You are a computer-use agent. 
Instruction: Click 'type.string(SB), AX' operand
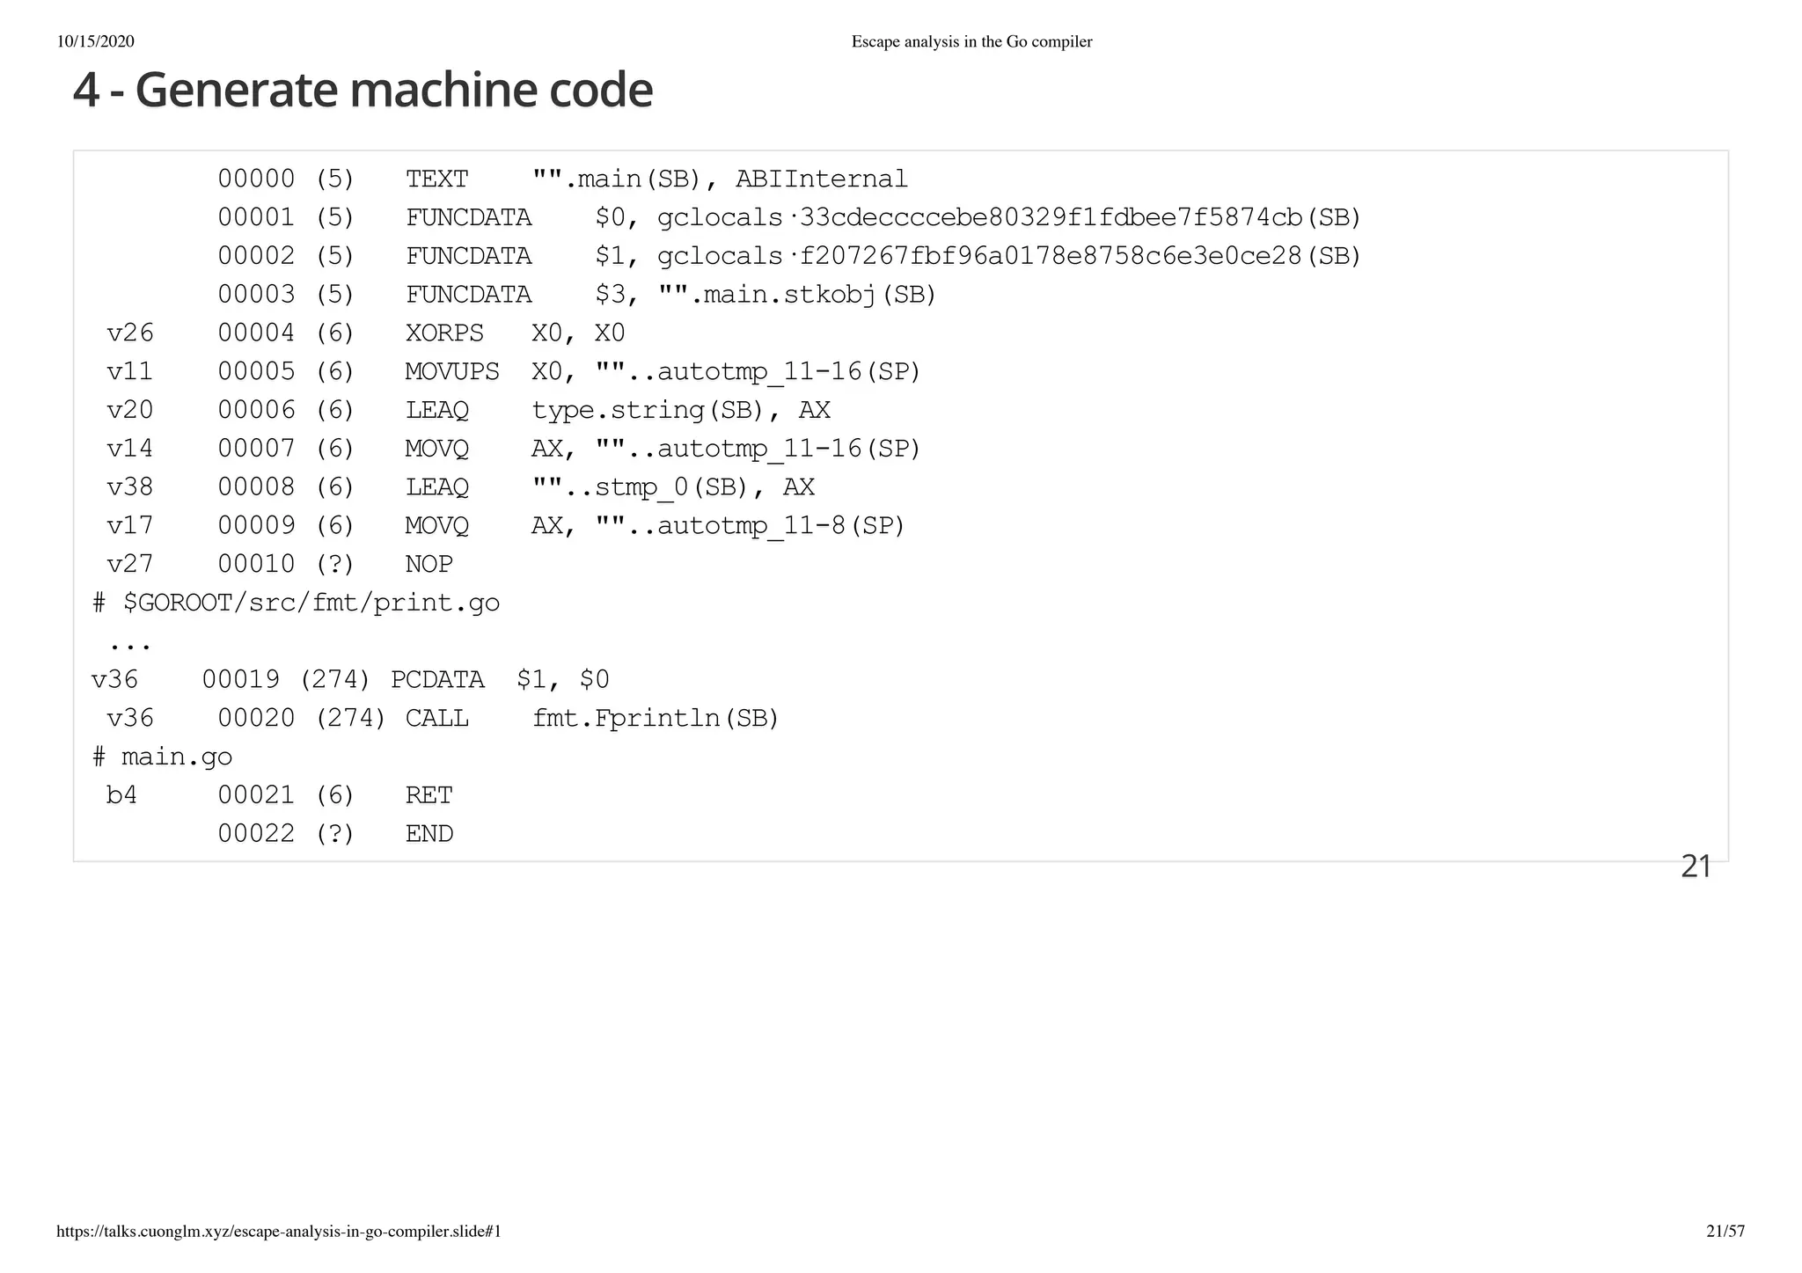tap(681, 410)
